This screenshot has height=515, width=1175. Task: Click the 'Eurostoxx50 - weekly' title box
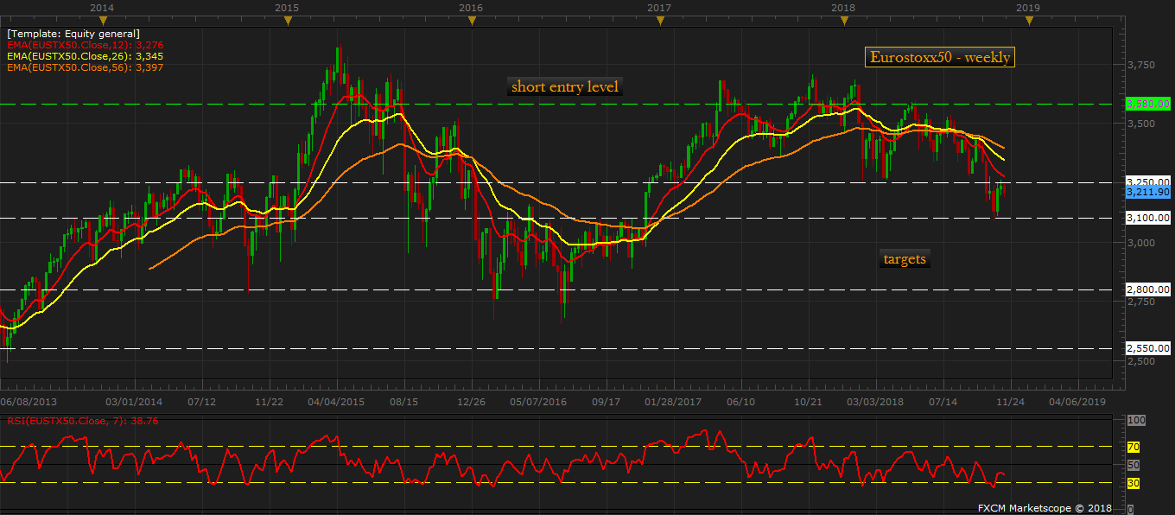pyautogui.click(x=939, y=58)
